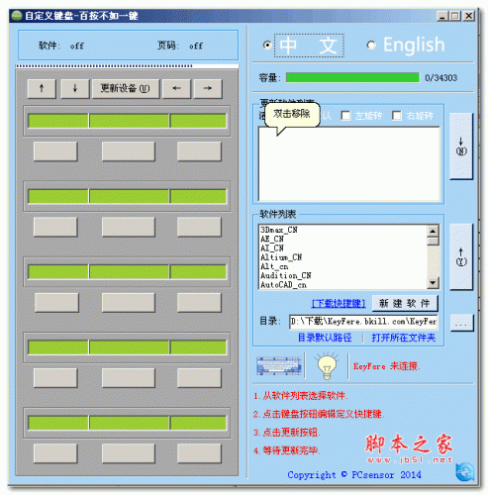Click second row middle gray key button

point(129,227)
